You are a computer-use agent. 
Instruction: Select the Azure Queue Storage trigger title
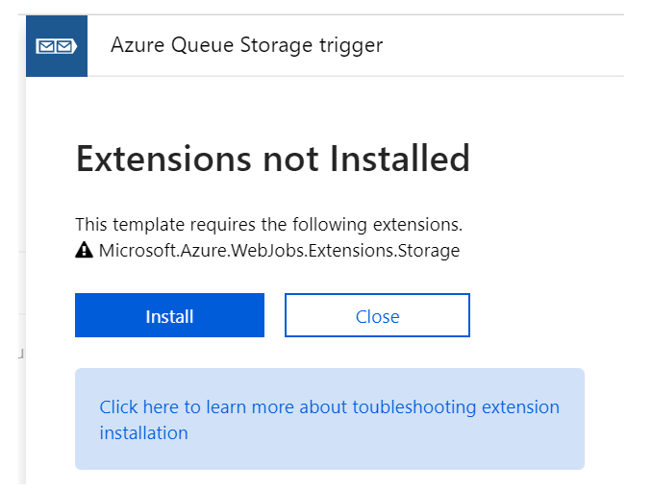pos(246,45)
